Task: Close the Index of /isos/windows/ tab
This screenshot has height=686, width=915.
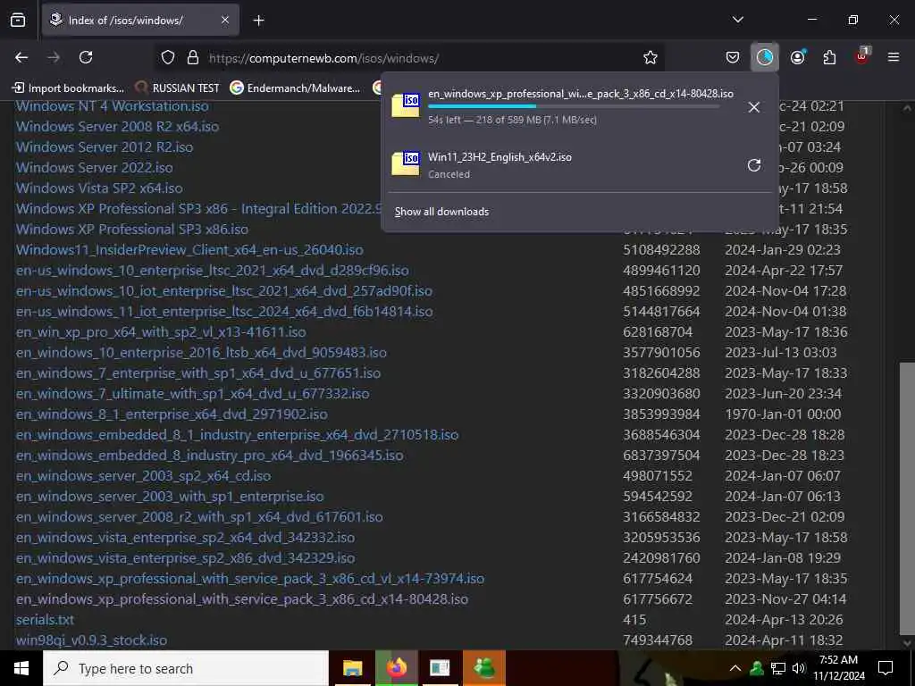Action: (x=225, y=21)
